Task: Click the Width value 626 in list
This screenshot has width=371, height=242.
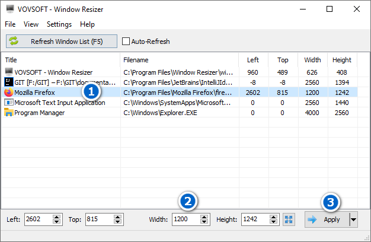Action: pos(312,72)
